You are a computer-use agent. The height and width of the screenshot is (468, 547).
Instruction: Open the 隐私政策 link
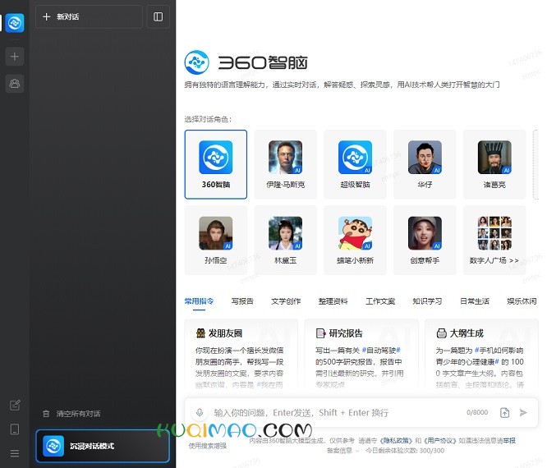click(x=396, y=441)
